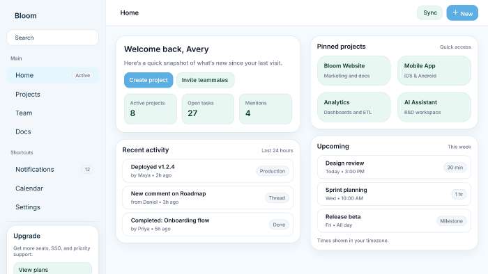Screen dimensions: 488x274
Task: Click the Active badge beside Home
Action: pyautogui.click(x=82, y=75)
